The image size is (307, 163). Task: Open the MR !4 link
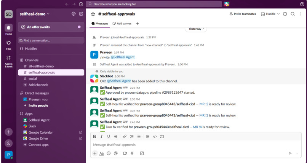tap(197, 127)
